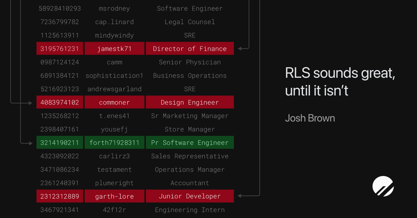Click the circular logo in bottom right corner
Image resolution: width=417 pixels, height=218 pixels.
[383, 186]
